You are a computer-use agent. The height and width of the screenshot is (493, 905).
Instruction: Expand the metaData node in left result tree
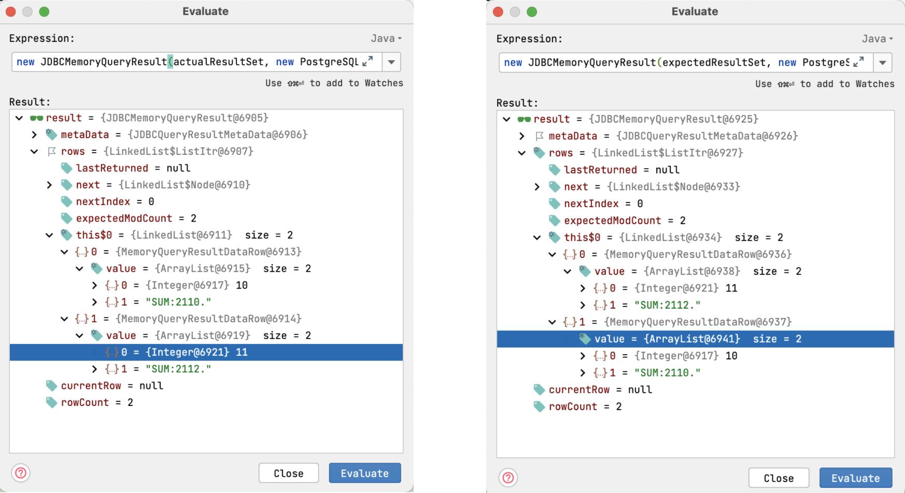(34, 135)
